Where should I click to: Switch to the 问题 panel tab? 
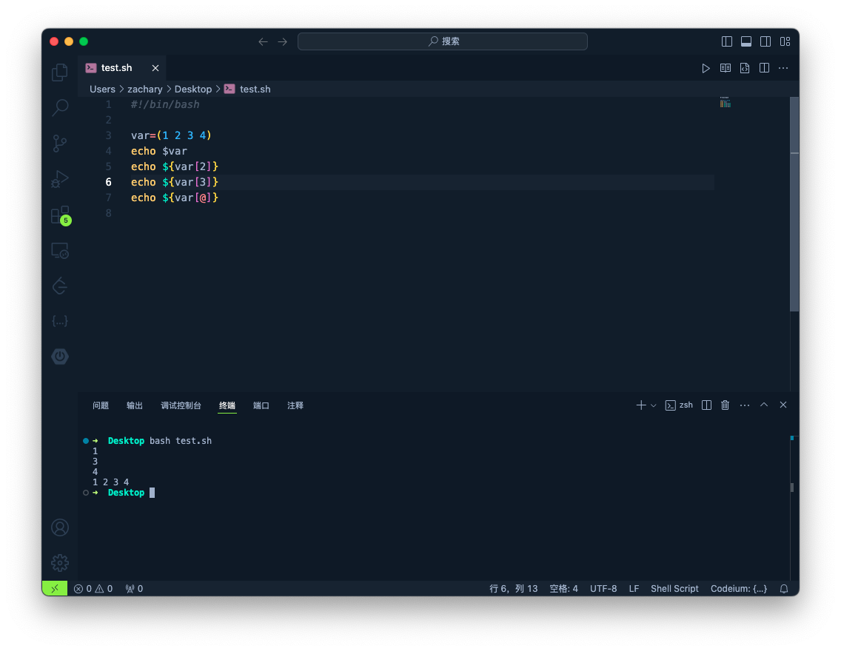(x=100, y=405)
